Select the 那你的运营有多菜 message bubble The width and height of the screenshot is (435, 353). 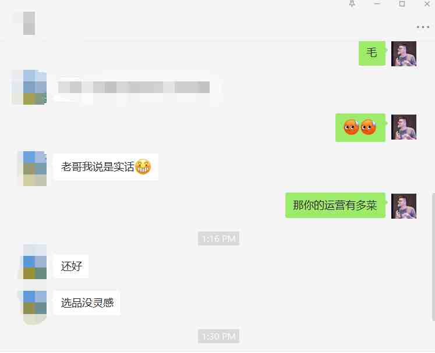[x=335, y=205]
